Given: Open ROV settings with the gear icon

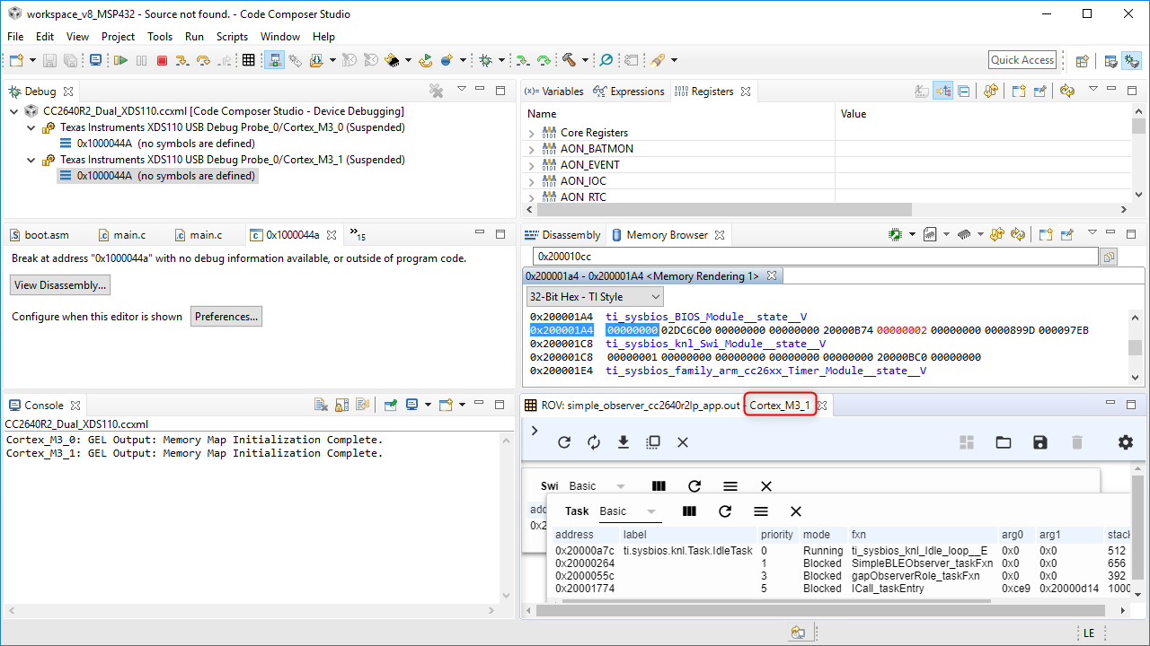Looking at the screenshot, I should pos(1125,441).
